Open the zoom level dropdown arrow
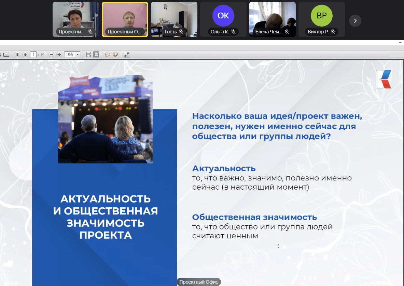The image size is (404, 286). (x=78, y=54)
